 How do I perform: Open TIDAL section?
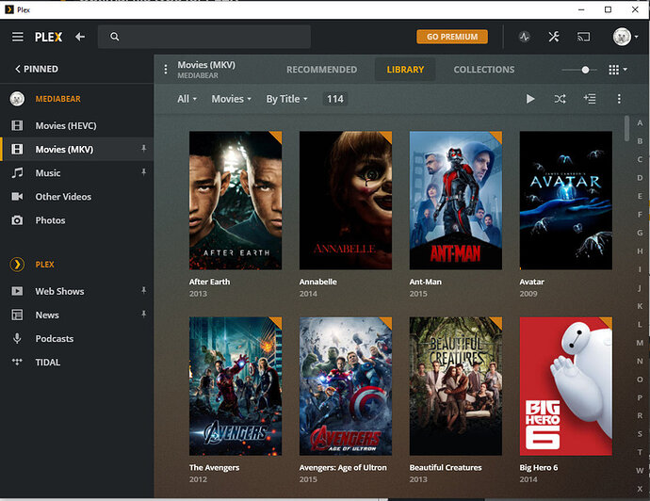(48, 363)
